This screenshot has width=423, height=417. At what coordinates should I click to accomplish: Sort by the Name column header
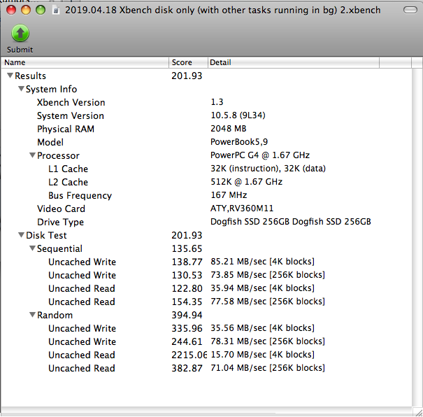coord(85,62)
